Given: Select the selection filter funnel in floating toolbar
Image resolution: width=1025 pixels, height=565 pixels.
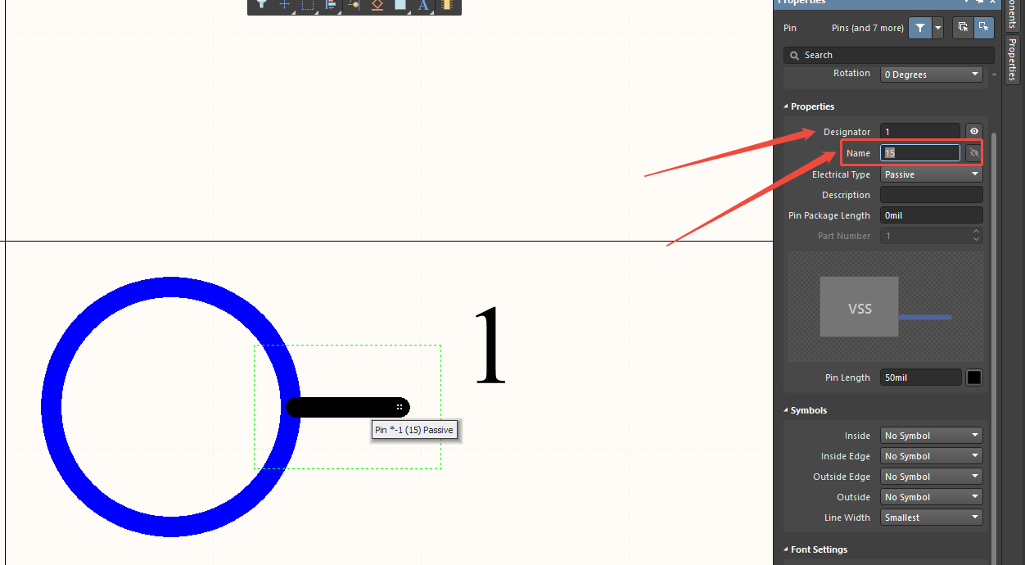Looking at the screenshot, I should coord(261,5).
